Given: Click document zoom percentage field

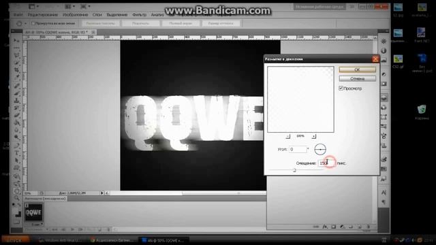Looking at the screenshot, I should click(31, 193).
